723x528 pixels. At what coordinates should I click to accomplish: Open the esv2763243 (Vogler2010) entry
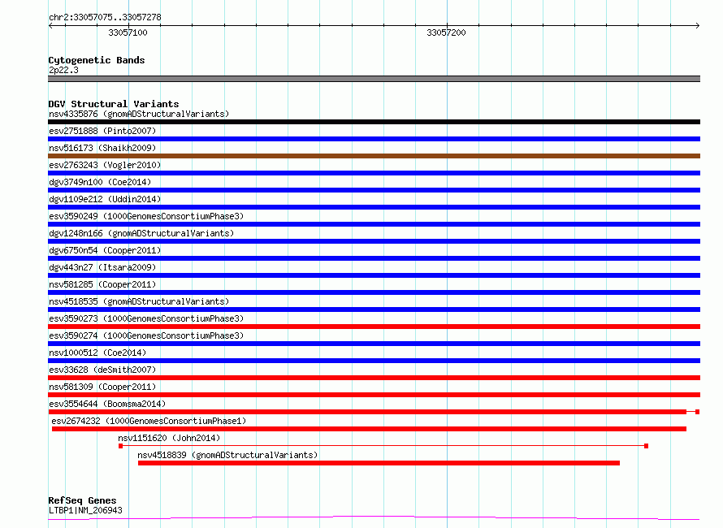[105, 165]
